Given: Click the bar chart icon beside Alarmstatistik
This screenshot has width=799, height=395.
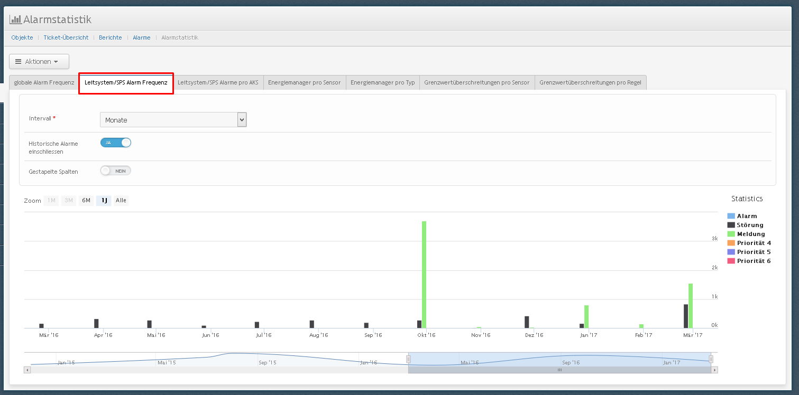Looking at the screenshot, I should pyautogui.click(x=15, y=20).
